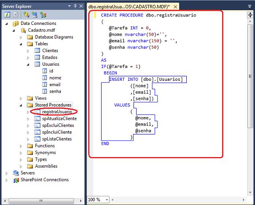The width and height of the screenshot is (255, 205).
Task: Select the email column icon under Usuarios
Action: tap(44, 85)
